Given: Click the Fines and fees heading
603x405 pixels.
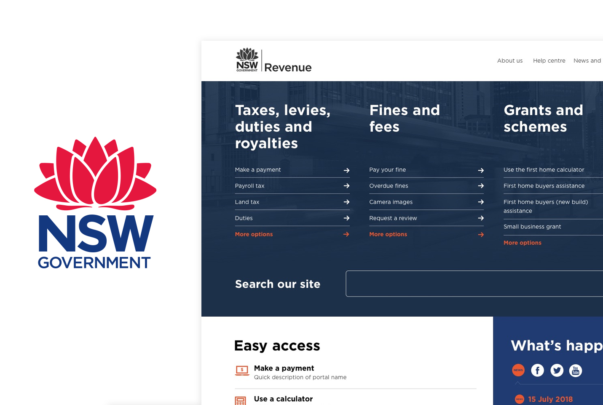Looking at the screenshot, I should 405,118.
